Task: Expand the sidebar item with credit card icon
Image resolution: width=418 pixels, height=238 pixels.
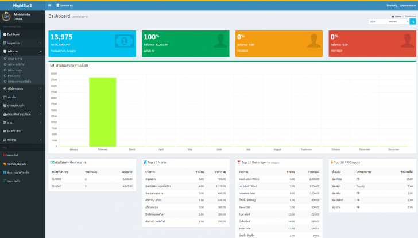Action: click(22, 97)
